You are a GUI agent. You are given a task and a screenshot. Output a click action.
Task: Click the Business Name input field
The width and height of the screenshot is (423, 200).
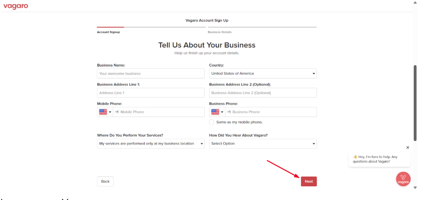coord(150,73)
